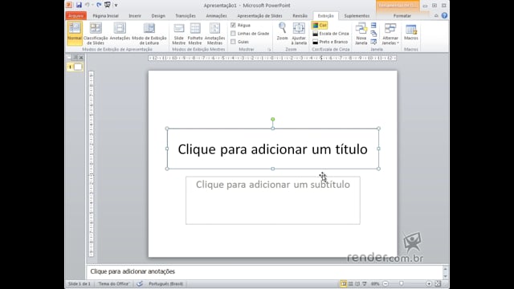The height and width of the screenshot is (289, 514).
Task: Click 'Slide 1 de 1' in status bar
Action: (79, 283)
